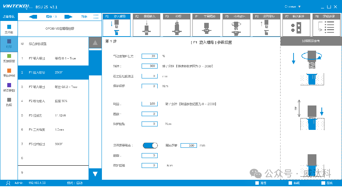Screen dimensions: 342x187
Task: Select the F1 screw-in nut step icon
Action: pos(116,25)
